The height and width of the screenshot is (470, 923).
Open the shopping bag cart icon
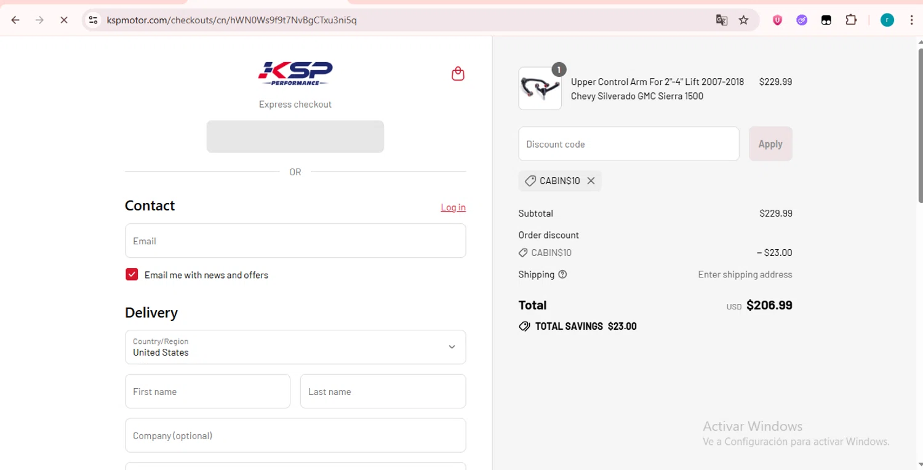(x=458, y=74)
